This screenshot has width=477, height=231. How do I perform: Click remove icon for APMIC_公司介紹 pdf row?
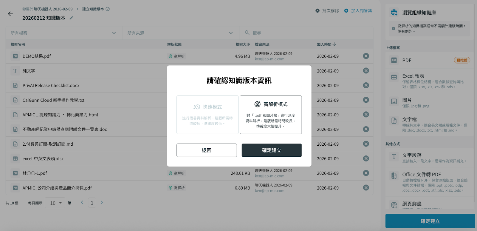click(x=366, y=188)
